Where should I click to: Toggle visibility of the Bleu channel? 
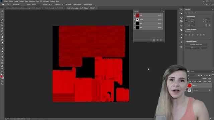click(134, 28)
